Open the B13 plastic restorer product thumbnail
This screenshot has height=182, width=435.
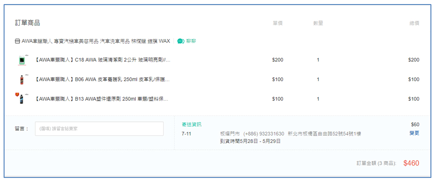[x=20, y=98]
